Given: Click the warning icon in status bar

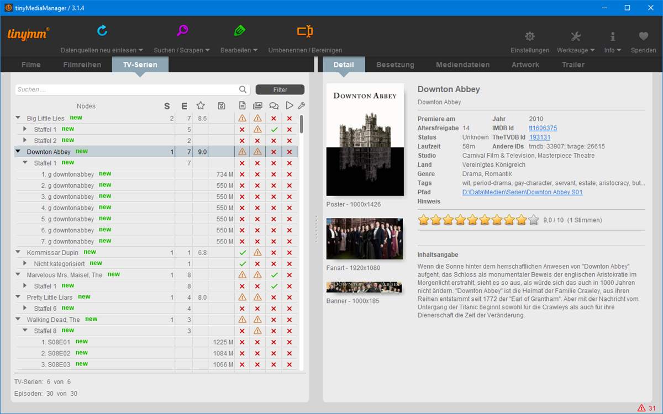Looking at the screenshot, I should (641, 408).
